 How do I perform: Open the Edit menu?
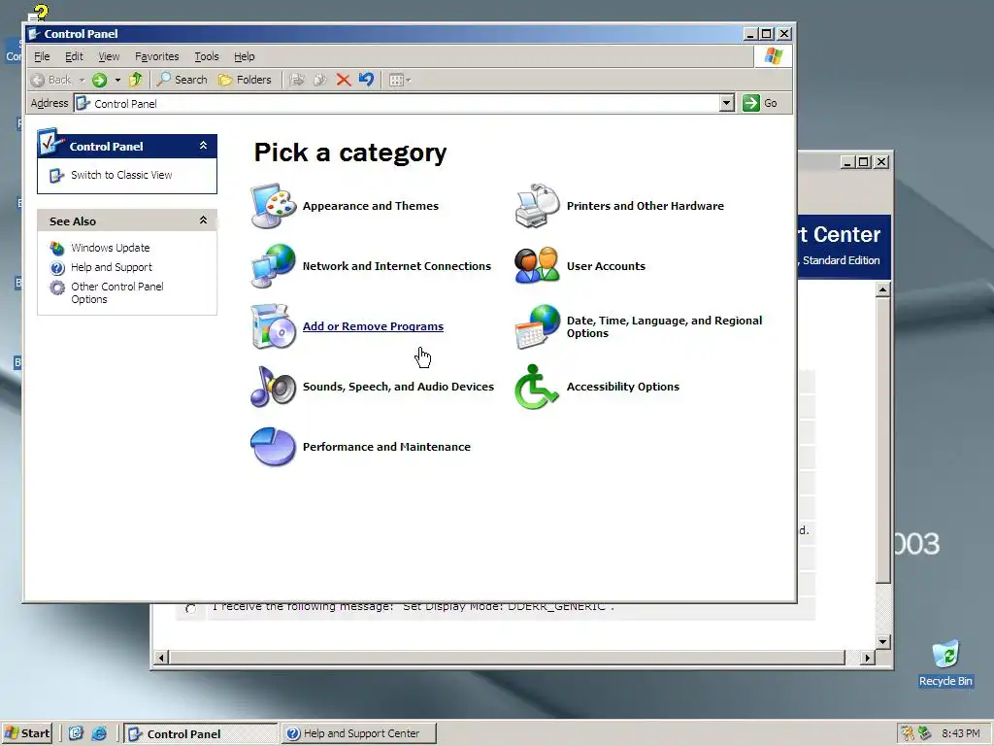coord(74,56)
